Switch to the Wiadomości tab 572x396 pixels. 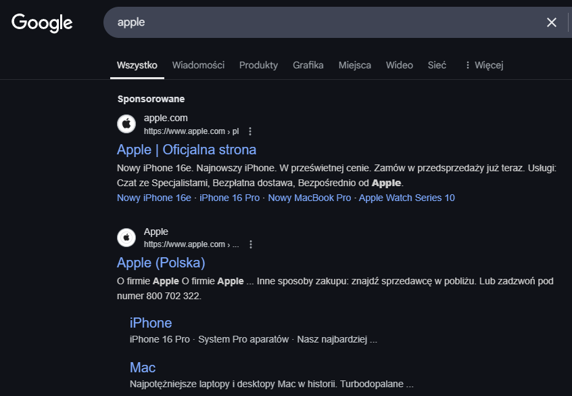[198, 65]
